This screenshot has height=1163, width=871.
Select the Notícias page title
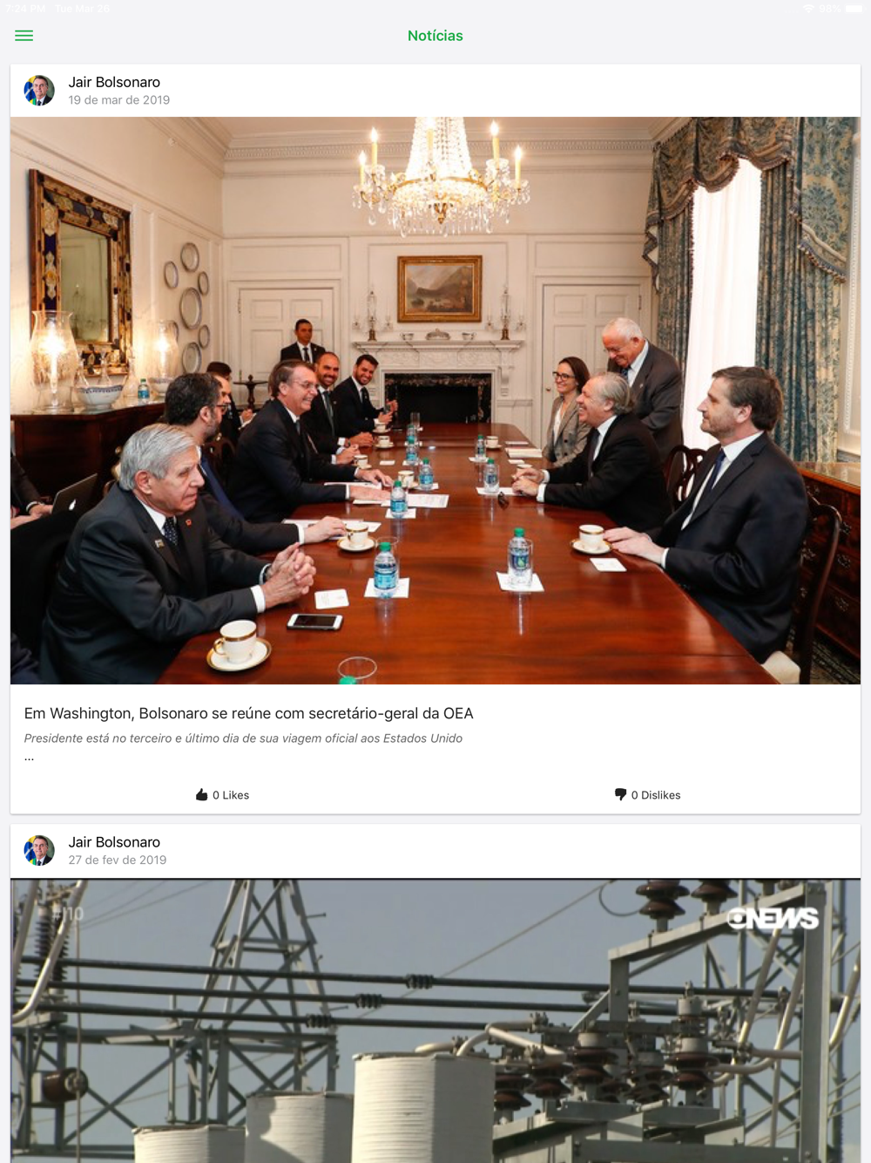[x=435, y=36]
